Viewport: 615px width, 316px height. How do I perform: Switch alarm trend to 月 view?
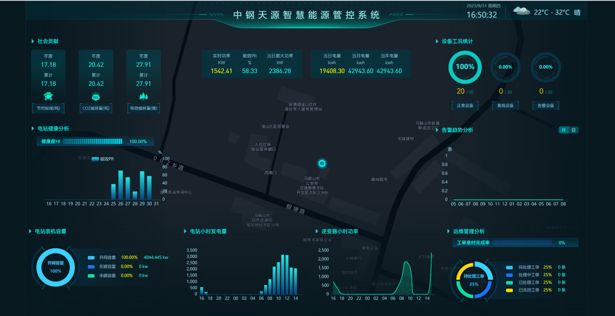point(564,130)
